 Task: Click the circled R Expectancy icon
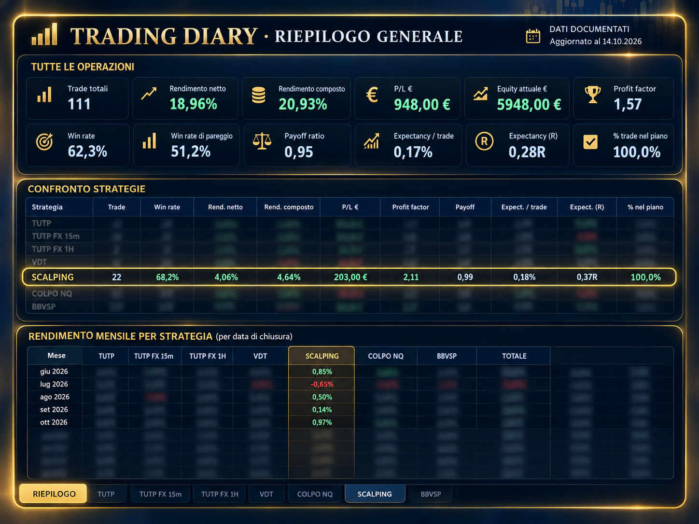(x=484, y=141)
